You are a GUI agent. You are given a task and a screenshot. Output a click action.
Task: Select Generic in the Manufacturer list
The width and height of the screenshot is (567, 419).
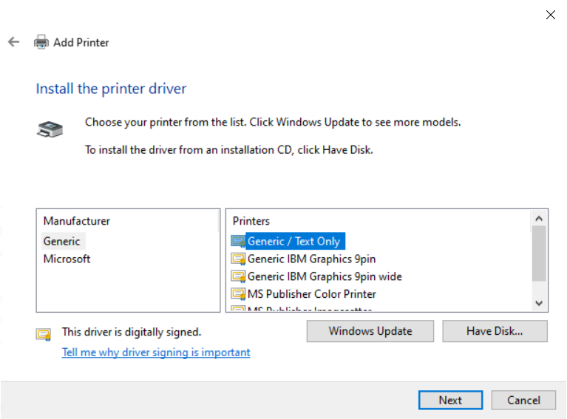click(x=62, y=241)
